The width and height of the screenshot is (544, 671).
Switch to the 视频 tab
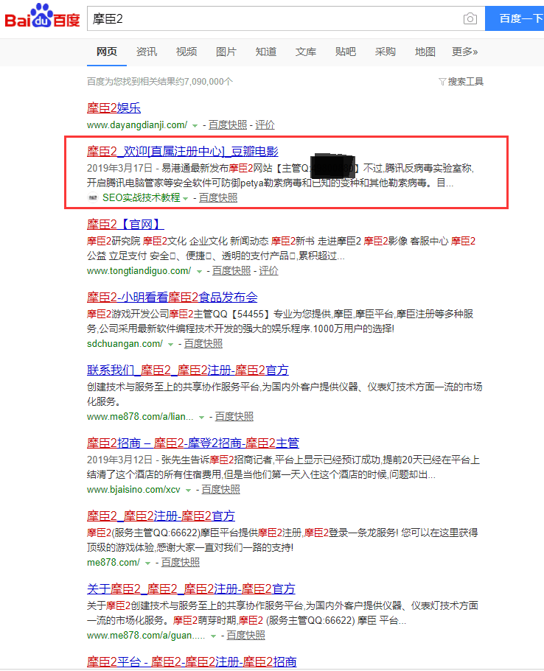point(186,52)
